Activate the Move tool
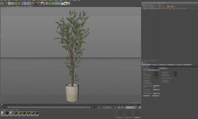 (10, 3)
